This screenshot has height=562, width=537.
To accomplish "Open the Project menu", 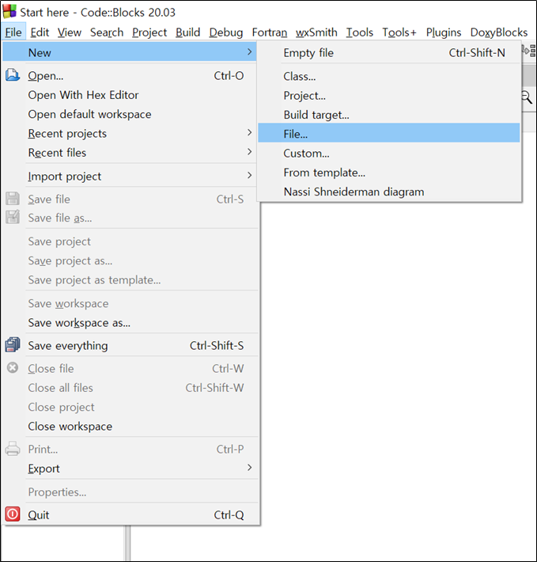I will [x=149, y=32].
